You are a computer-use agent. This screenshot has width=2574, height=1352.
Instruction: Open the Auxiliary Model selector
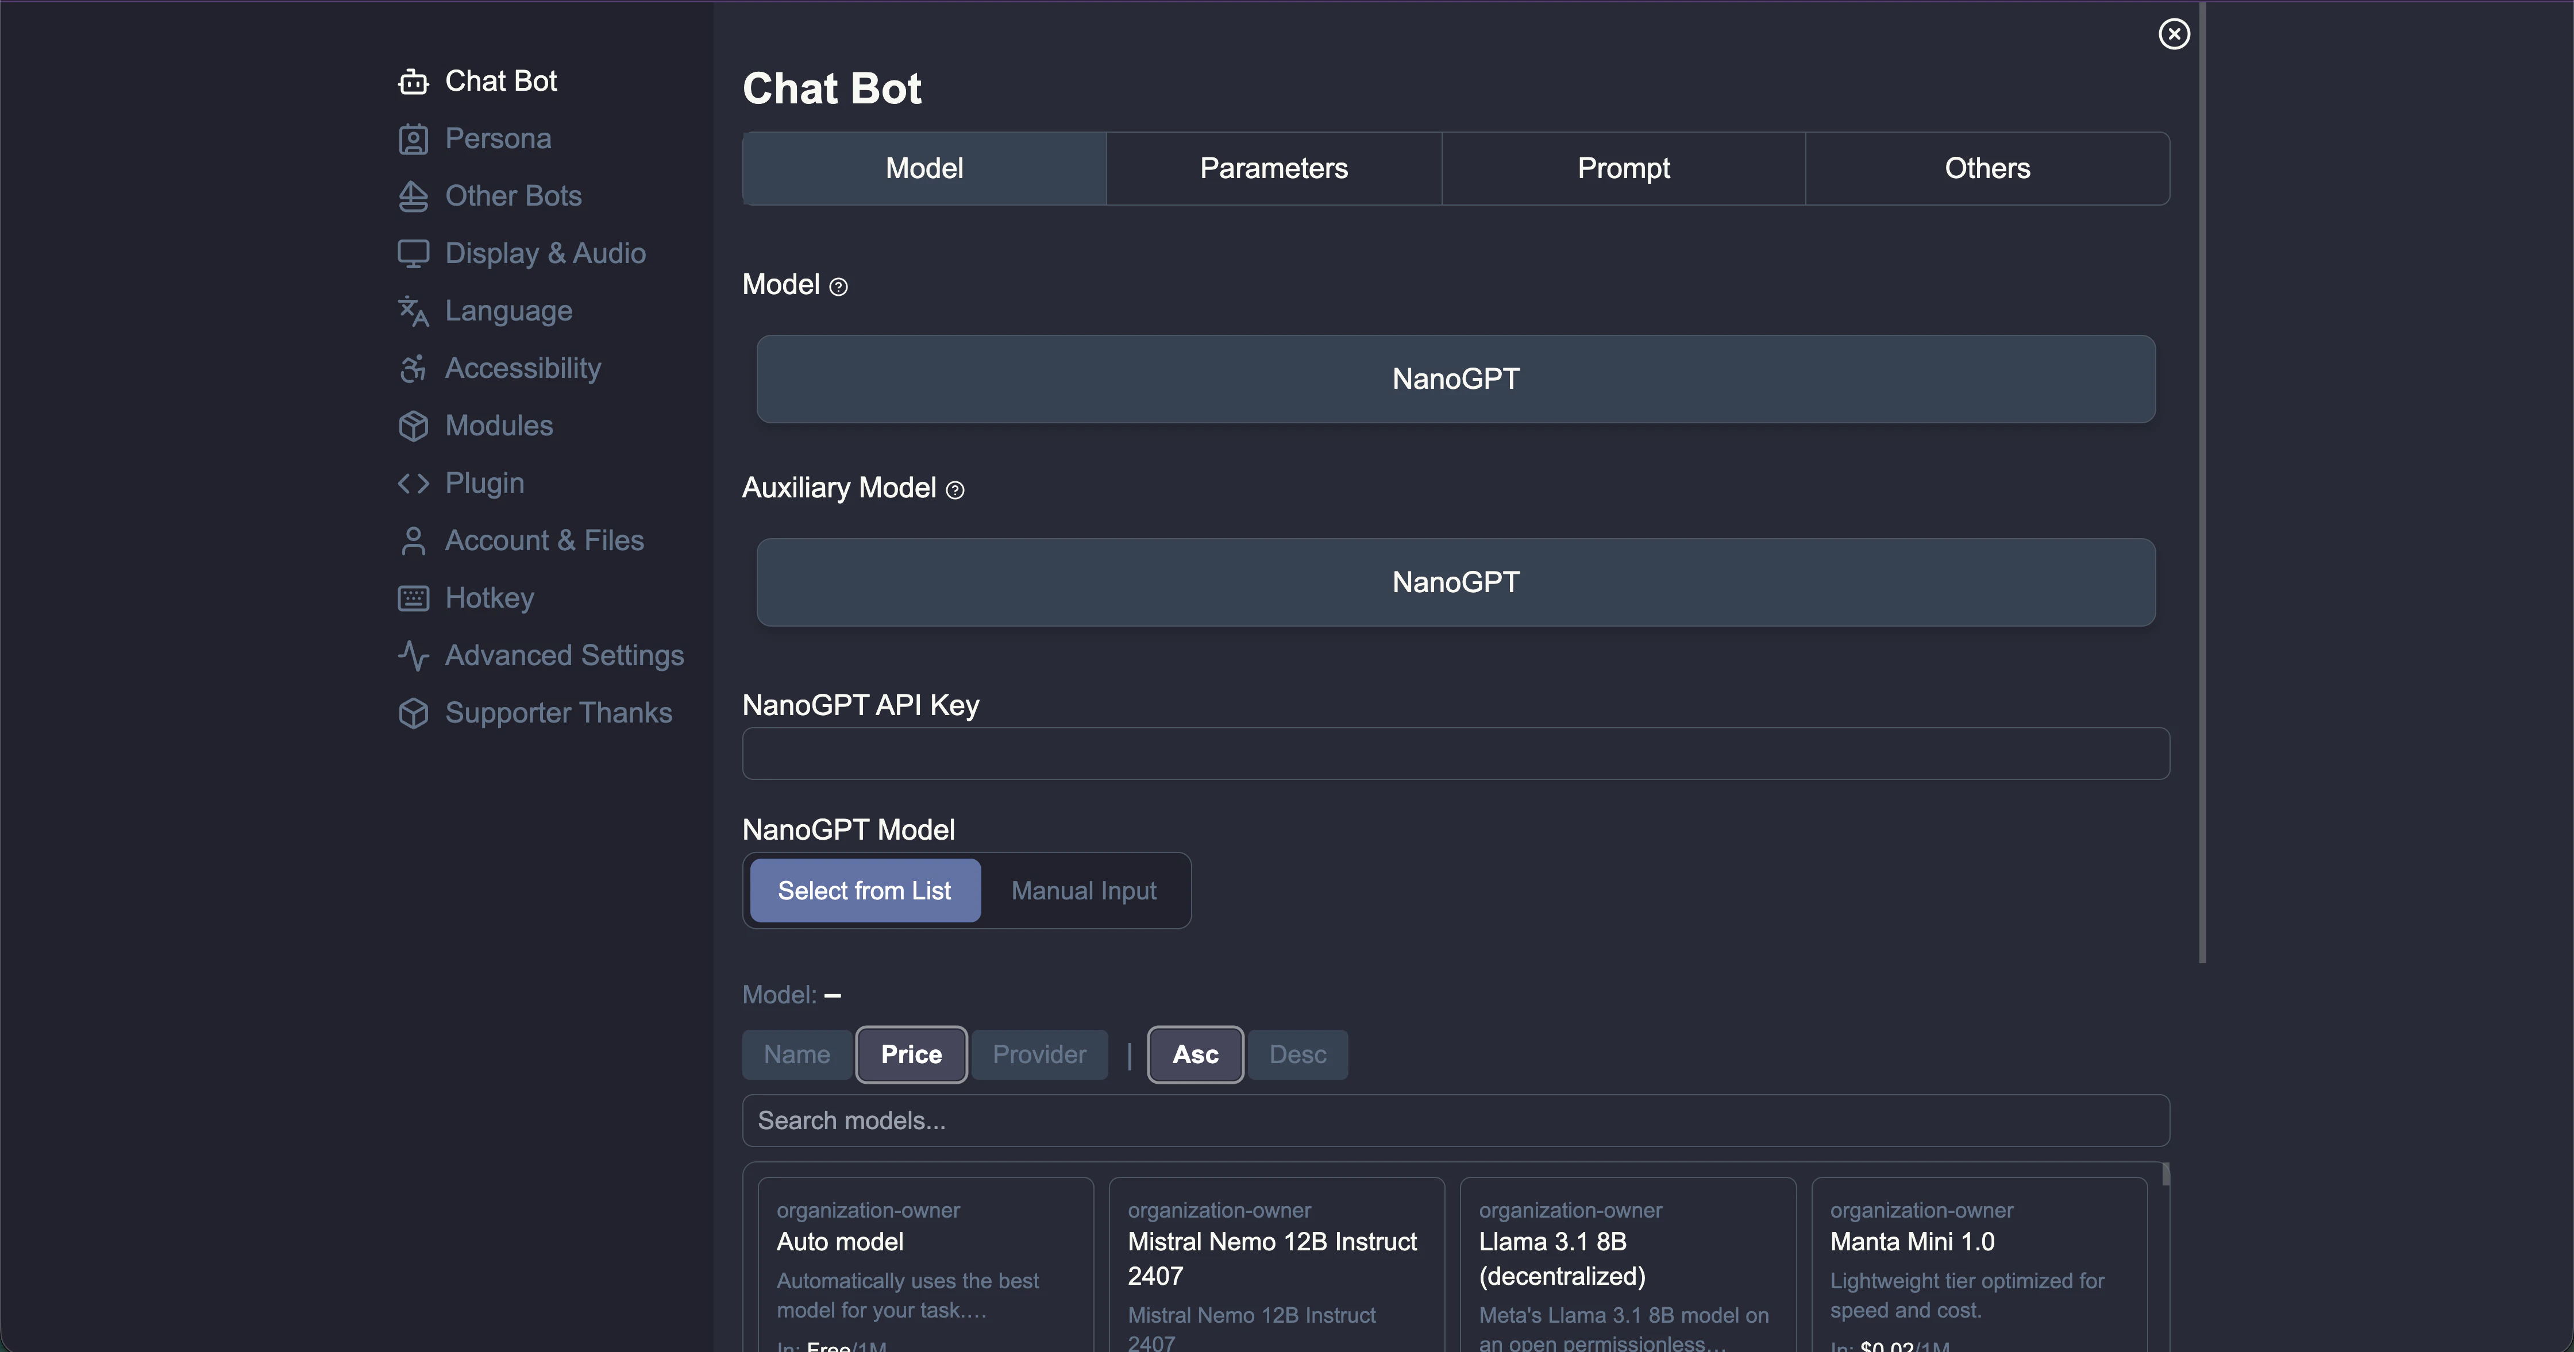1455,582
